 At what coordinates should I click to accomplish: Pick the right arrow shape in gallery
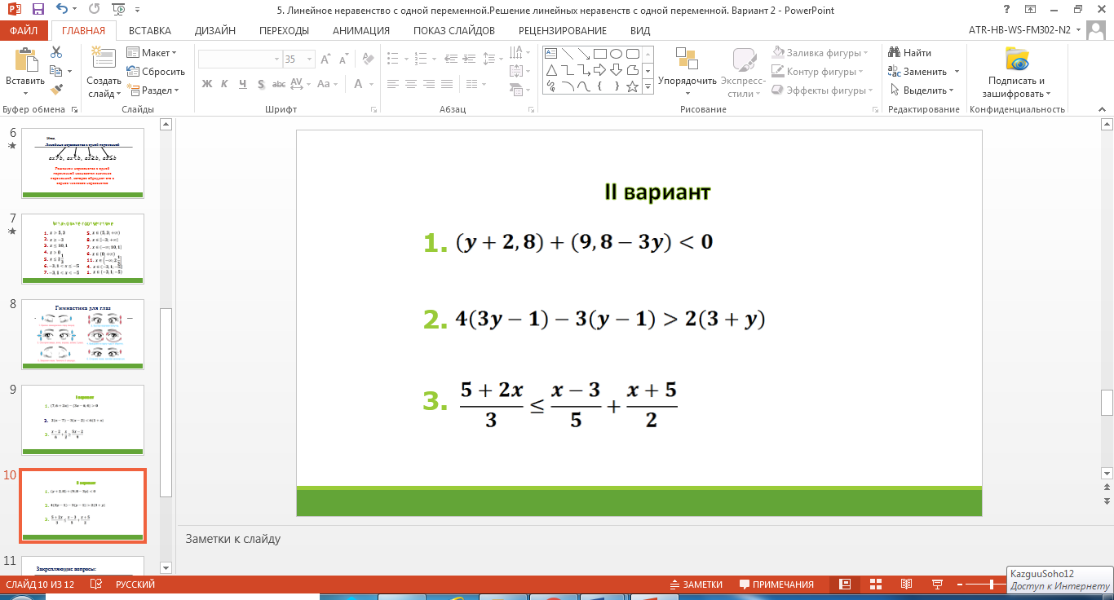(x=599, y=70)
